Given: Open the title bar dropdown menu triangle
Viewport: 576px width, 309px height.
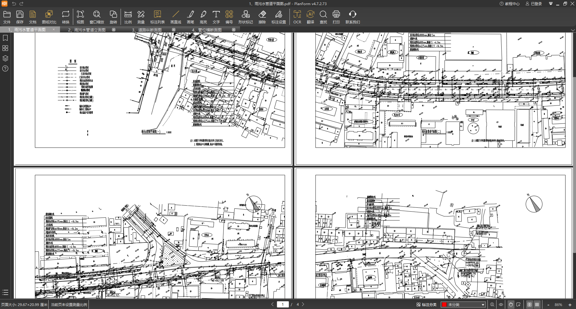Looking at the screenshot, I should [550, 4].
